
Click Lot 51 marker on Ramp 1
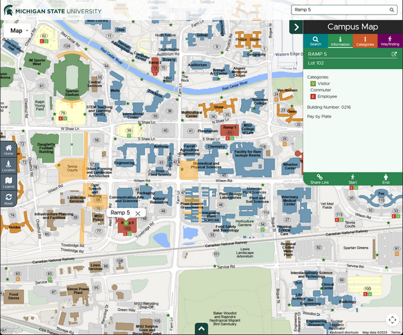[230, 133]
